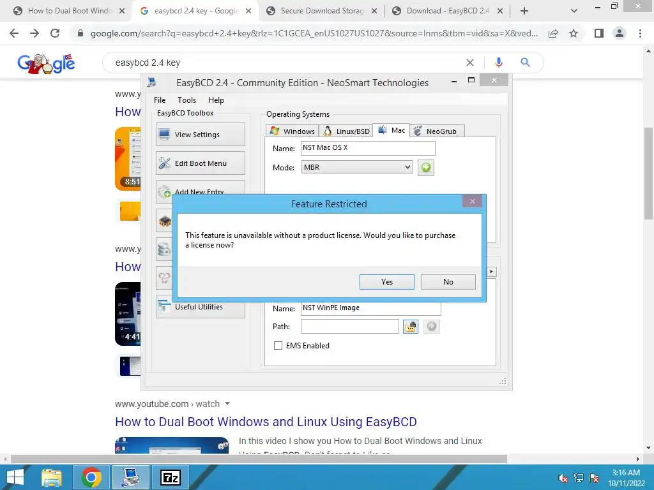The width and height of the screenshot is (654, 490).
Task: Switch to the NeoGrub tab
Action: (437, 131)
